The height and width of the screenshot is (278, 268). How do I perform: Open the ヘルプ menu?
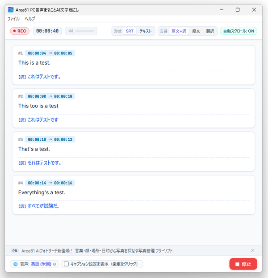[30, 19]
